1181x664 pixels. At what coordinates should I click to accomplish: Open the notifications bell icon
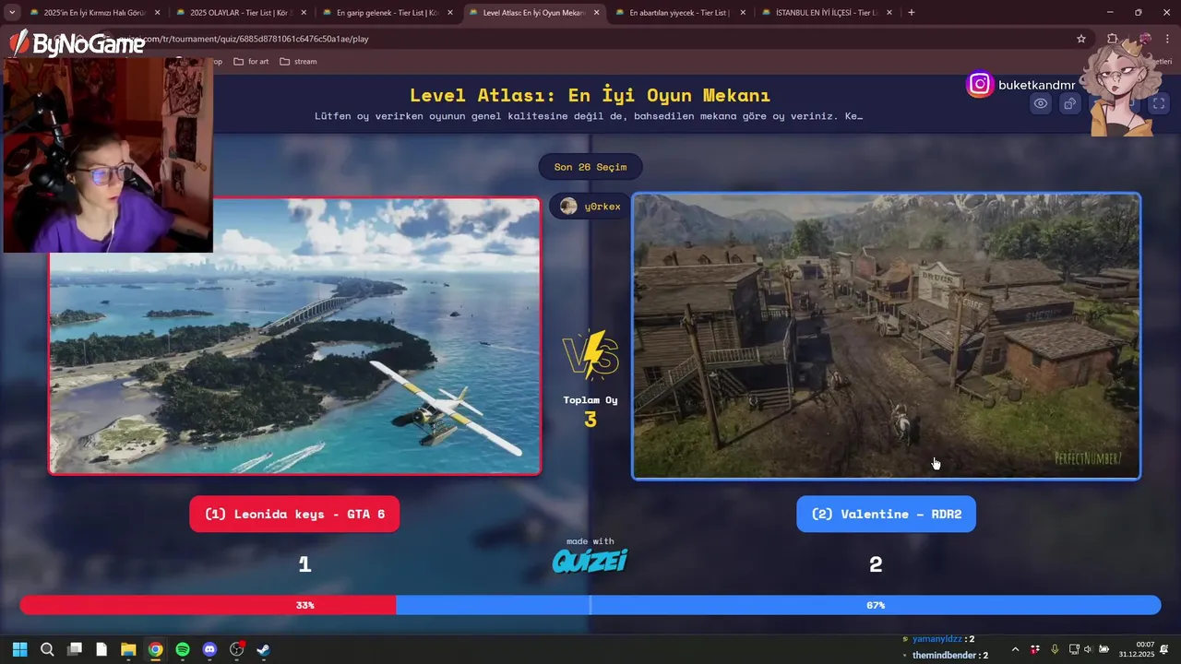pos(1164,649)
